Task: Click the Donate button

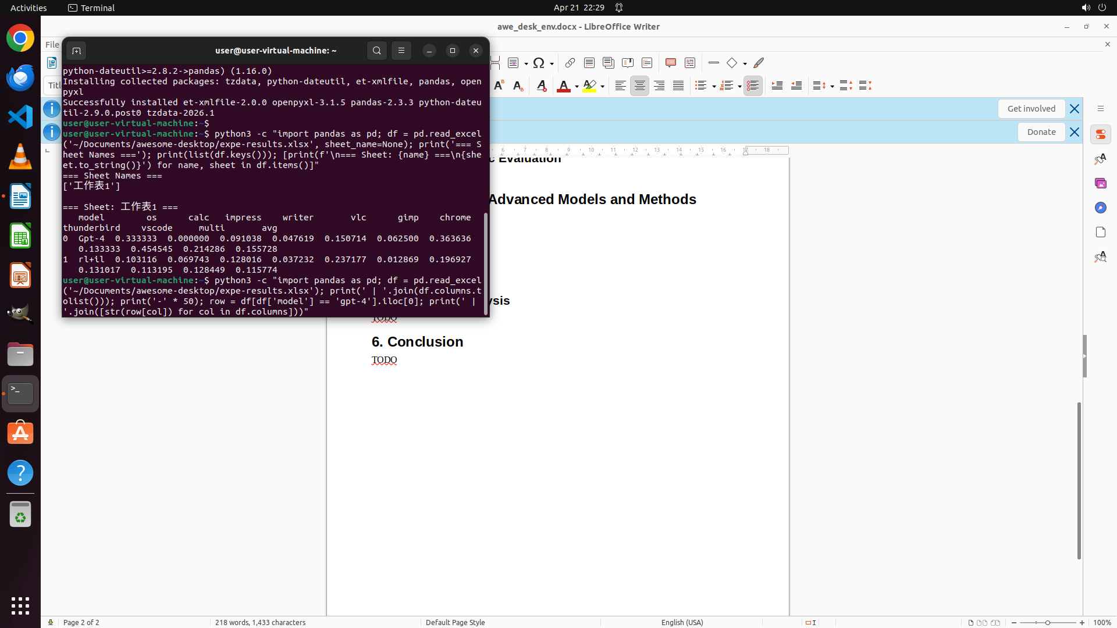Action: (1041, 132)
